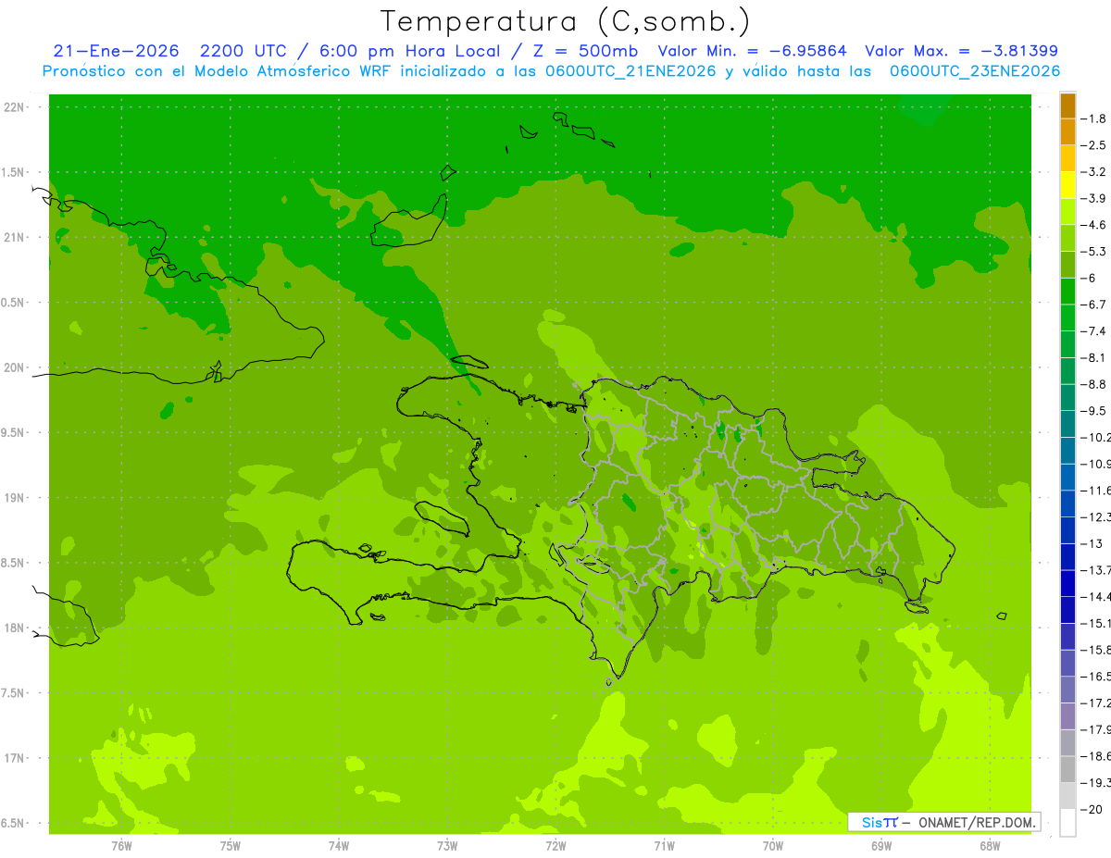Click the "72W" longitude axis label
1111x858 pixels.
coord(555,846)
